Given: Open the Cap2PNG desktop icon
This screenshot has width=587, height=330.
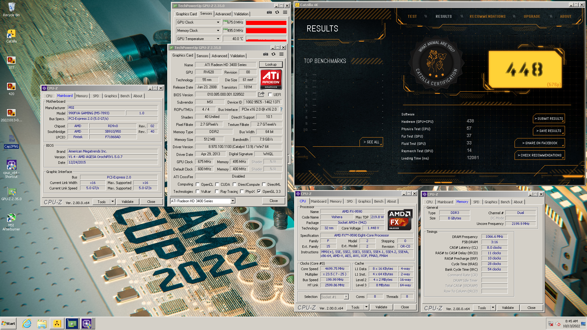Looking at the screenshot, I should (11, 141).
